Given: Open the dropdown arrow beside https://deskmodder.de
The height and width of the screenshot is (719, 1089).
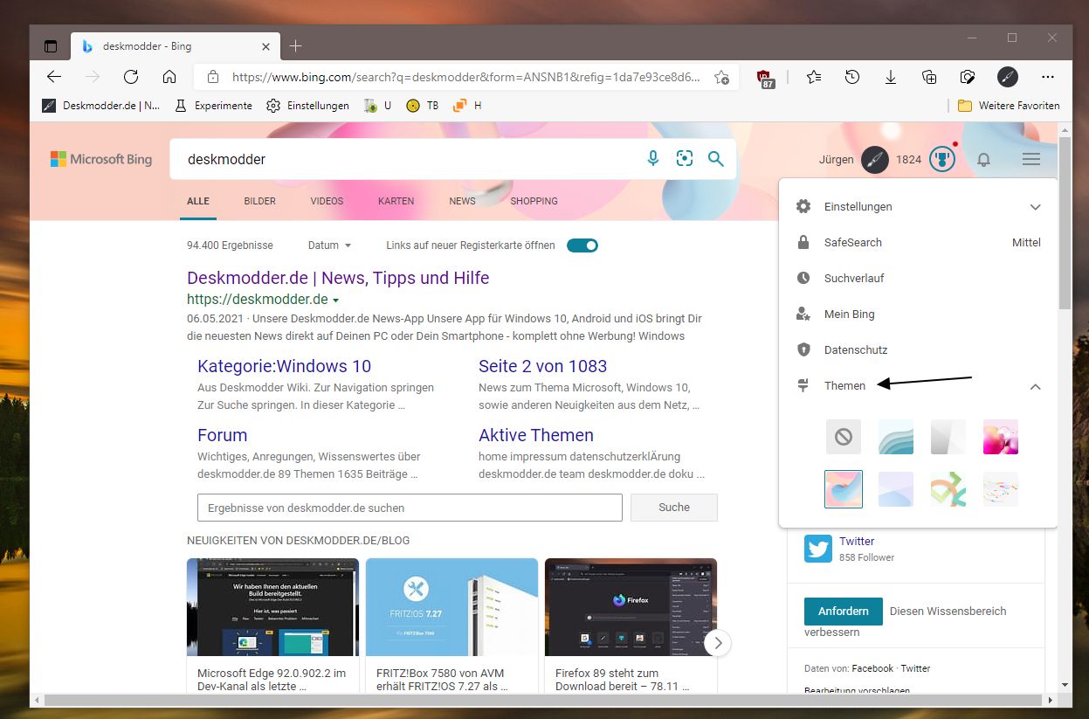Looking at the screenshot, I should [335, 301].
